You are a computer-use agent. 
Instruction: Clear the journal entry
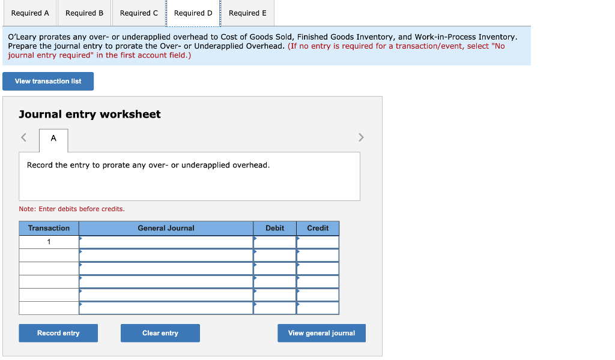click(x=160, y=333)
